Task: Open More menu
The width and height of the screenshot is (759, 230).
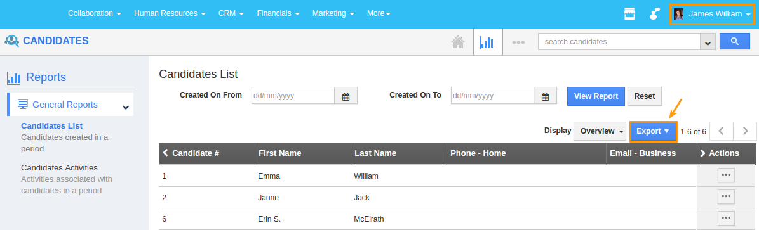Action: [x=379, y=13]
